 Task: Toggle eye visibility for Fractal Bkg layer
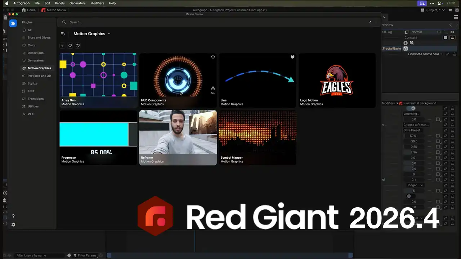(x=452, y=32)
